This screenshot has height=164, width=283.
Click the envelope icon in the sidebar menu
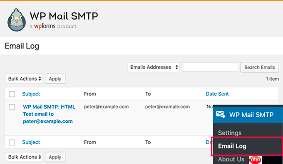[x=221, y=115]
